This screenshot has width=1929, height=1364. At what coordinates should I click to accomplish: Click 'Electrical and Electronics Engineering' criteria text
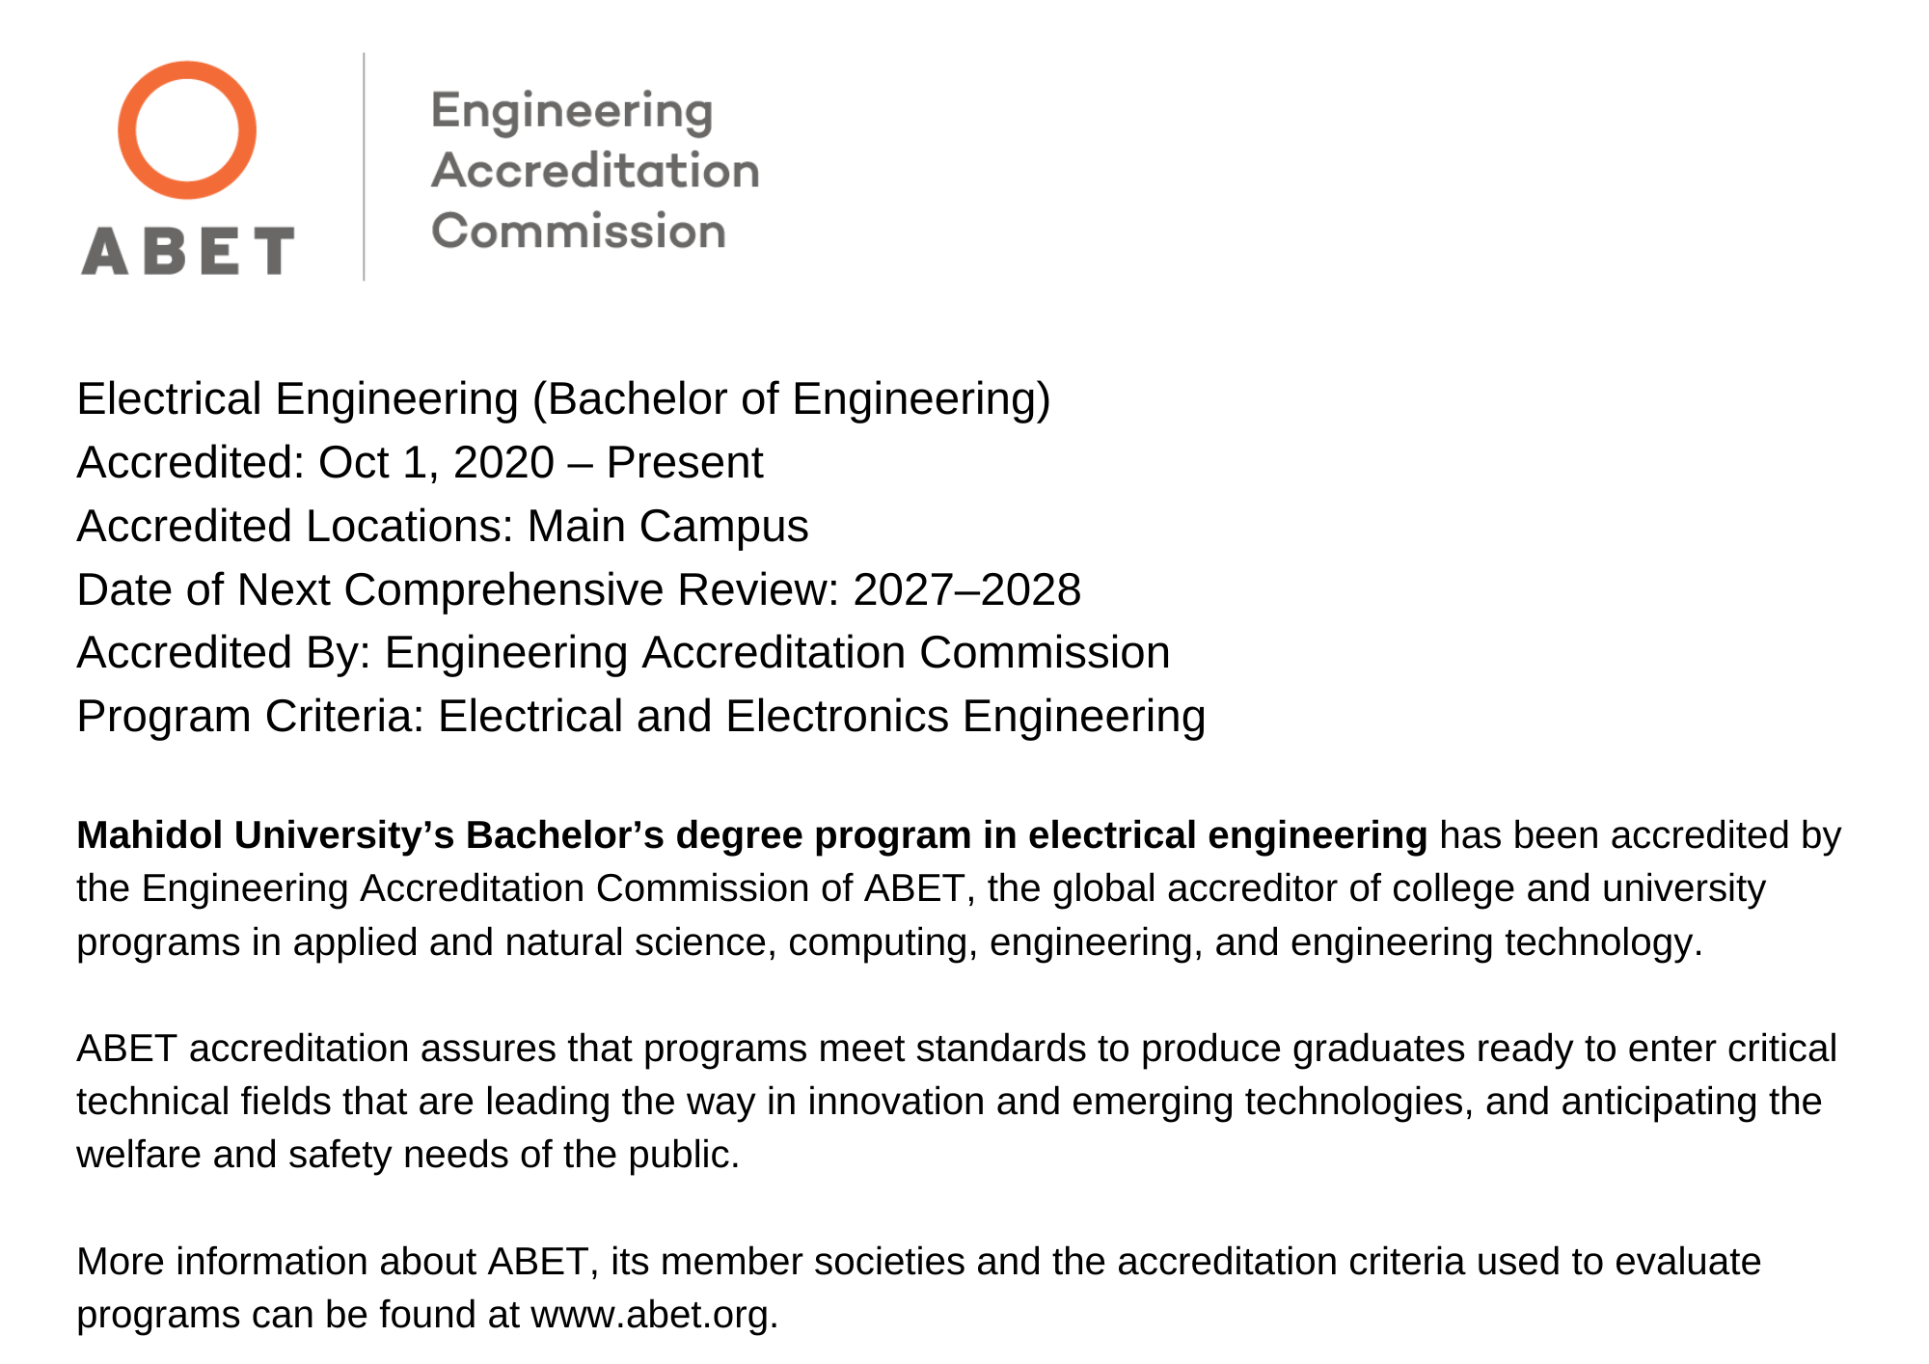(821, 717)
